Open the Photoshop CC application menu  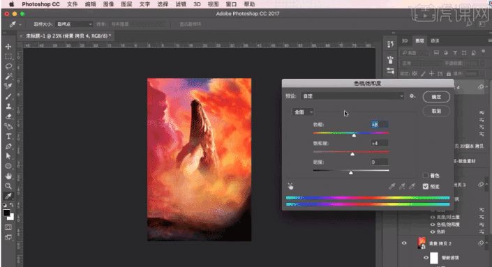[x=40, y=4]
